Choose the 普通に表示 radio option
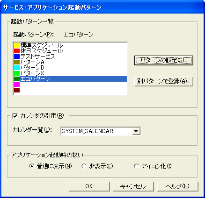The width and height of the screenshot is (205, 198). point(32,166)
